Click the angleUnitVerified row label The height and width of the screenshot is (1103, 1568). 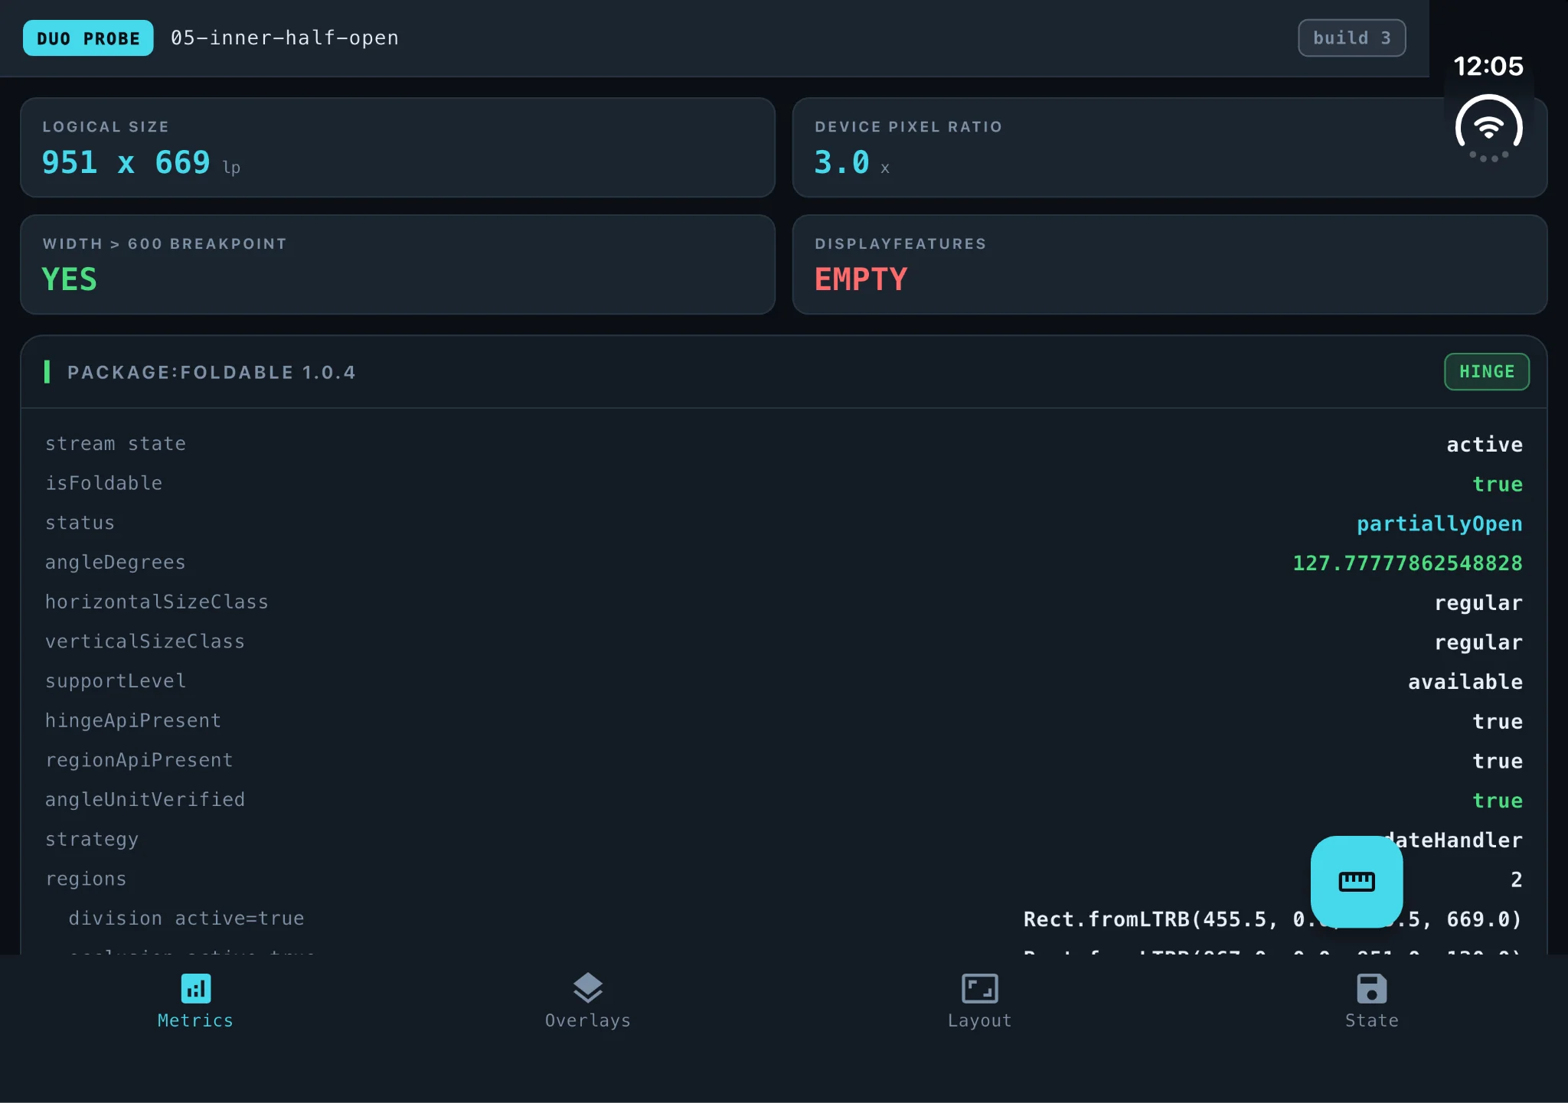(145, 800)
